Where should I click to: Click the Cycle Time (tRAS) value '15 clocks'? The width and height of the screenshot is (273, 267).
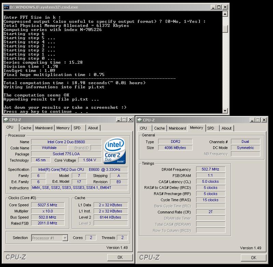[210, 200]
